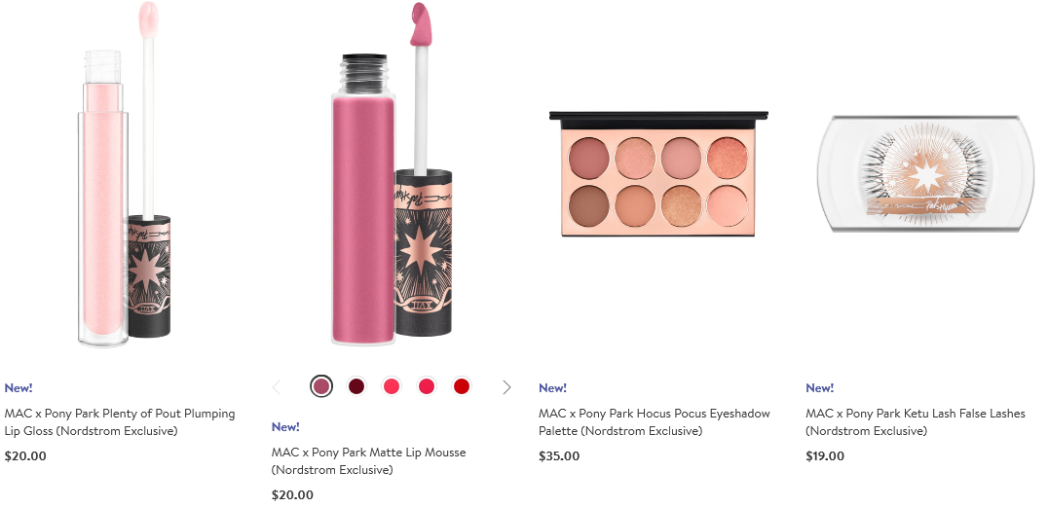Open the Matte Lip Mousse product title
This screenshot has width=1049, height=508.
coord(368,461)
